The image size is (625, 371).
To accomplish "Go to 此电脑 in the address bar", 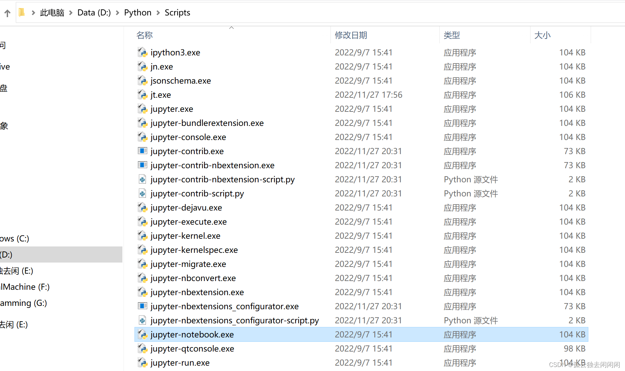I will pos(52,13).
